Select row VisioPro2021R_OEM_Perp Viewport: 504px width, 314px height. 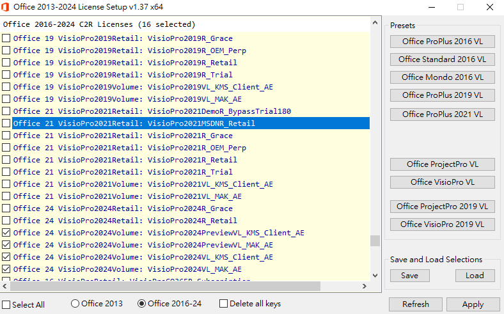pyautogui.click(x=191, y=148)
